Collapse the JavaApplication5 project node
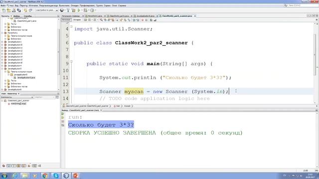 (2, 69)
